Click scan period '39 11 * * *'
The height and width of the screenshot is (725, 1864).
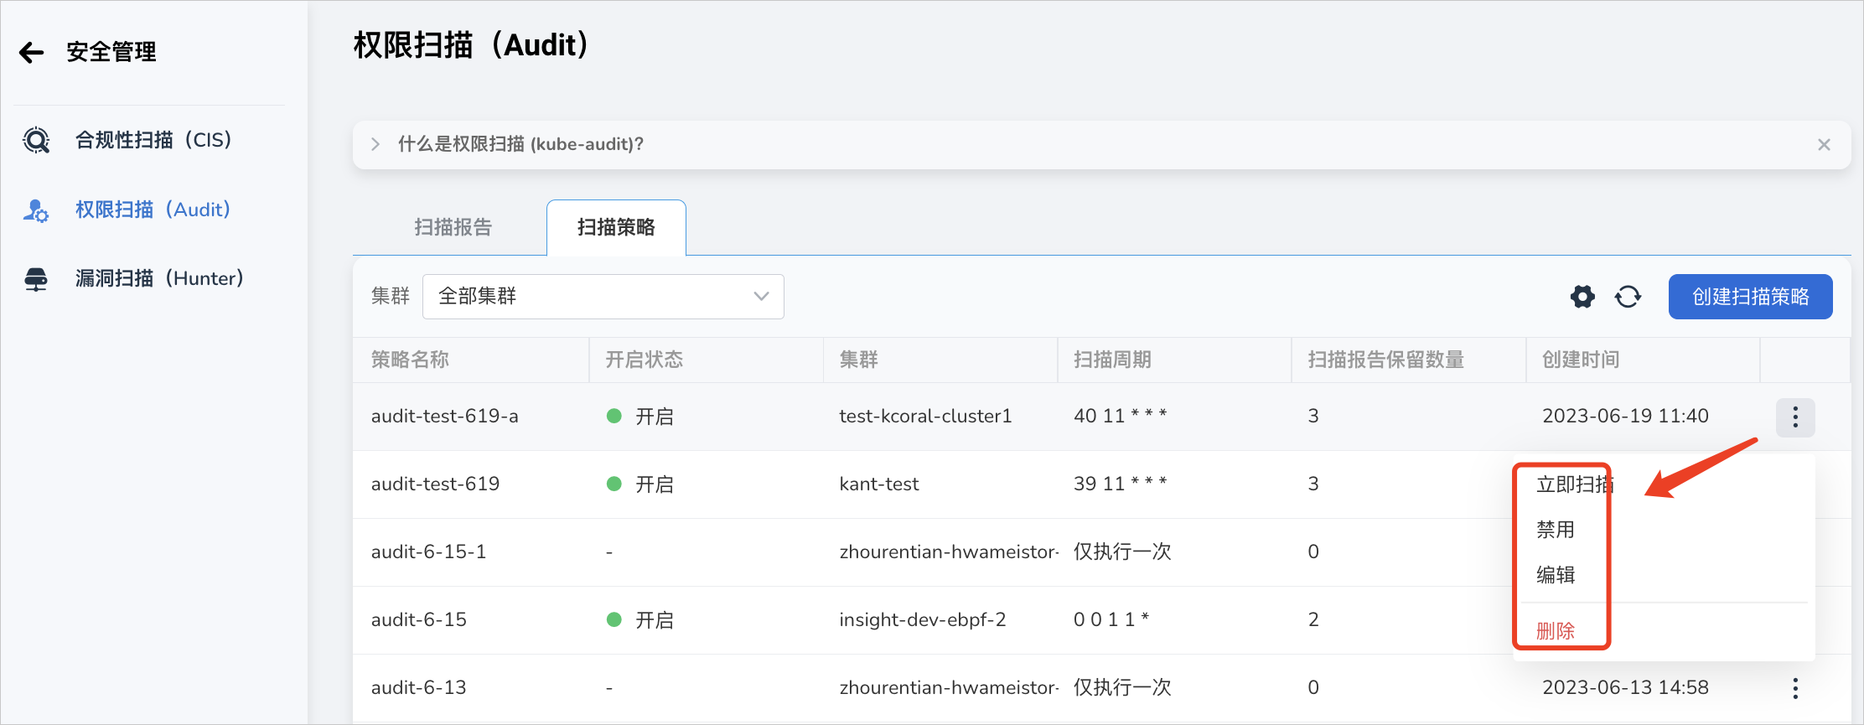[x=1120, y=484]
